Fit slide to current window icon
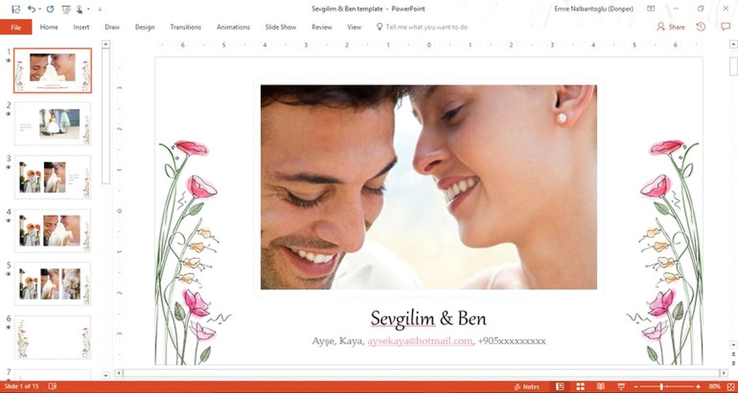 (730, 387)
